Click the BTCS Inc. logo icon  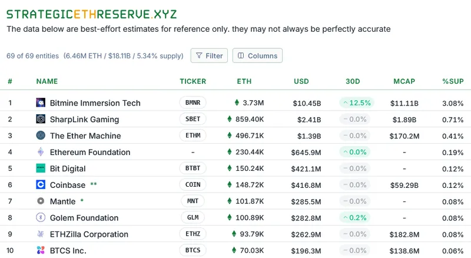tap(41, 250)
